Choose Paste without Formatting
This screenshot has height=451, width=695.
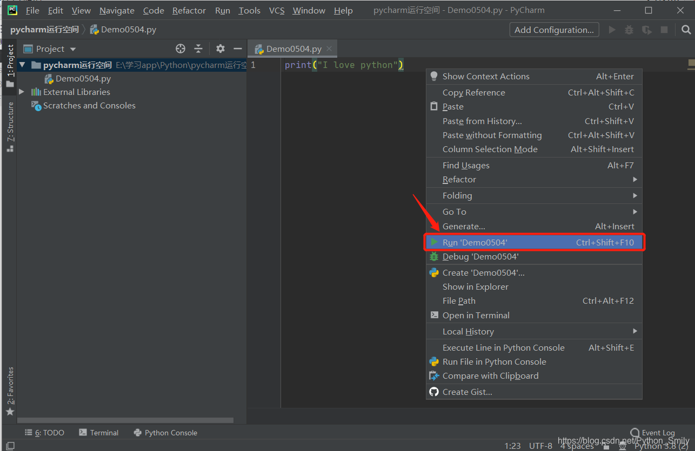534,135
